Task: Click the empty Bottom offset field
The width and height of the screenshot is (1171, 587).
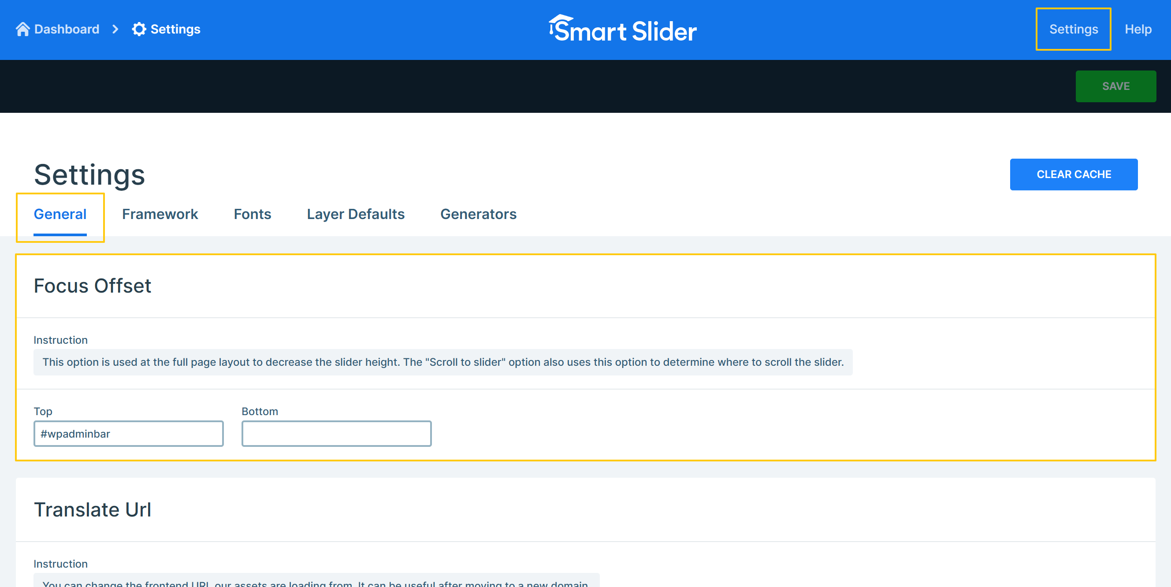Action: 336,433
